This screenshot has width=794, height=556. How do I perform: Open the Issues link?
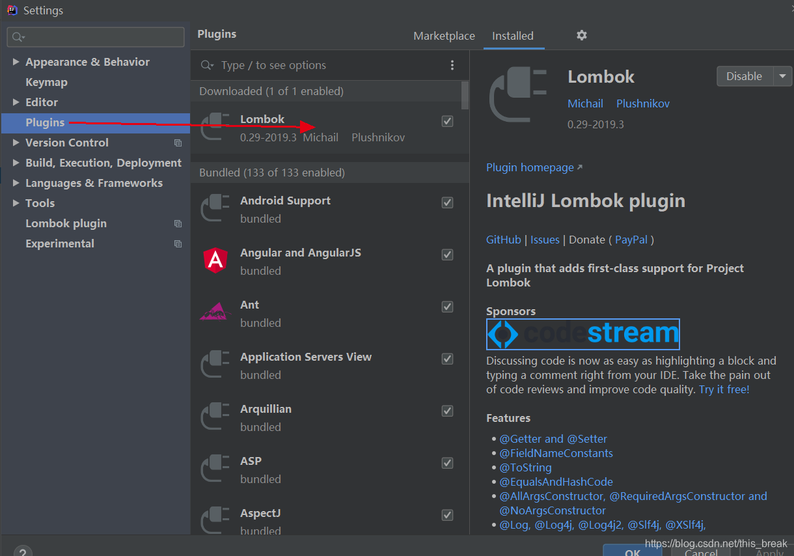pyautogui.click(x=545, y=240)
